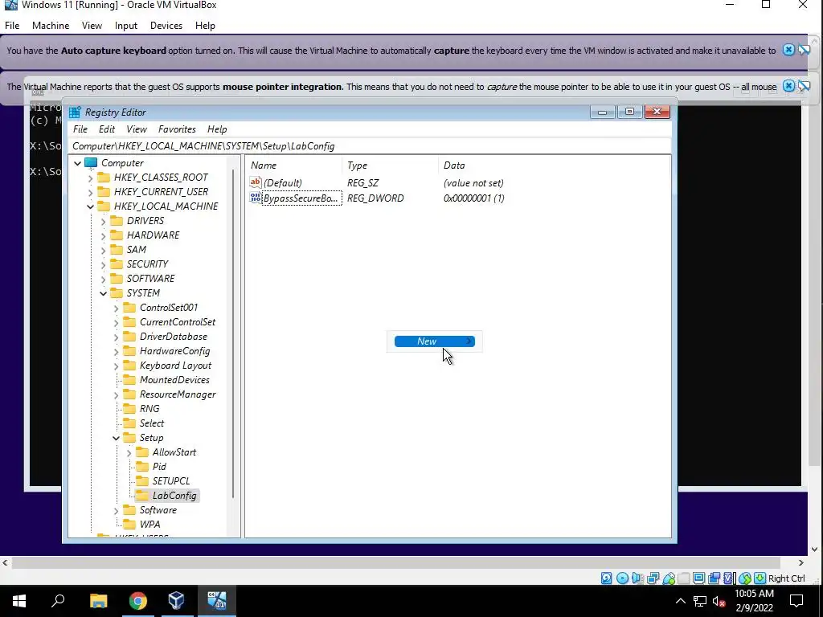The image size is (823, 617).
Task: Open the New submenu in context menu
Action: click(435, 341)
